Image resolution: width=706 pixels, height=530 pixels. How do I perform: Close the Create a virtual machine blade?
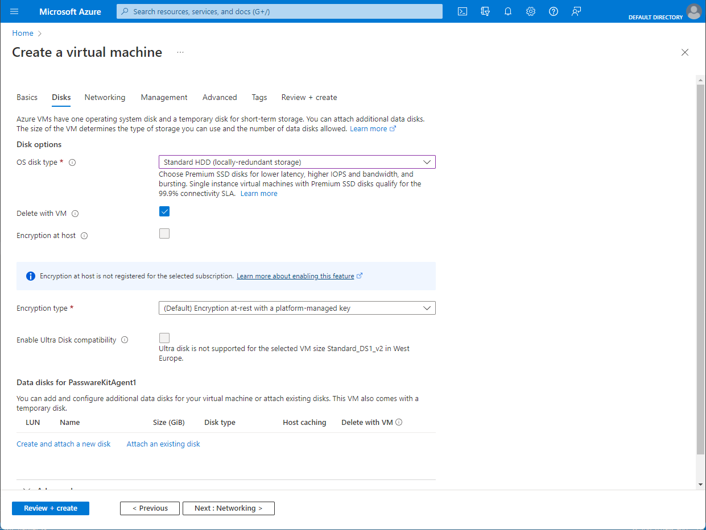tap(685, 52)
